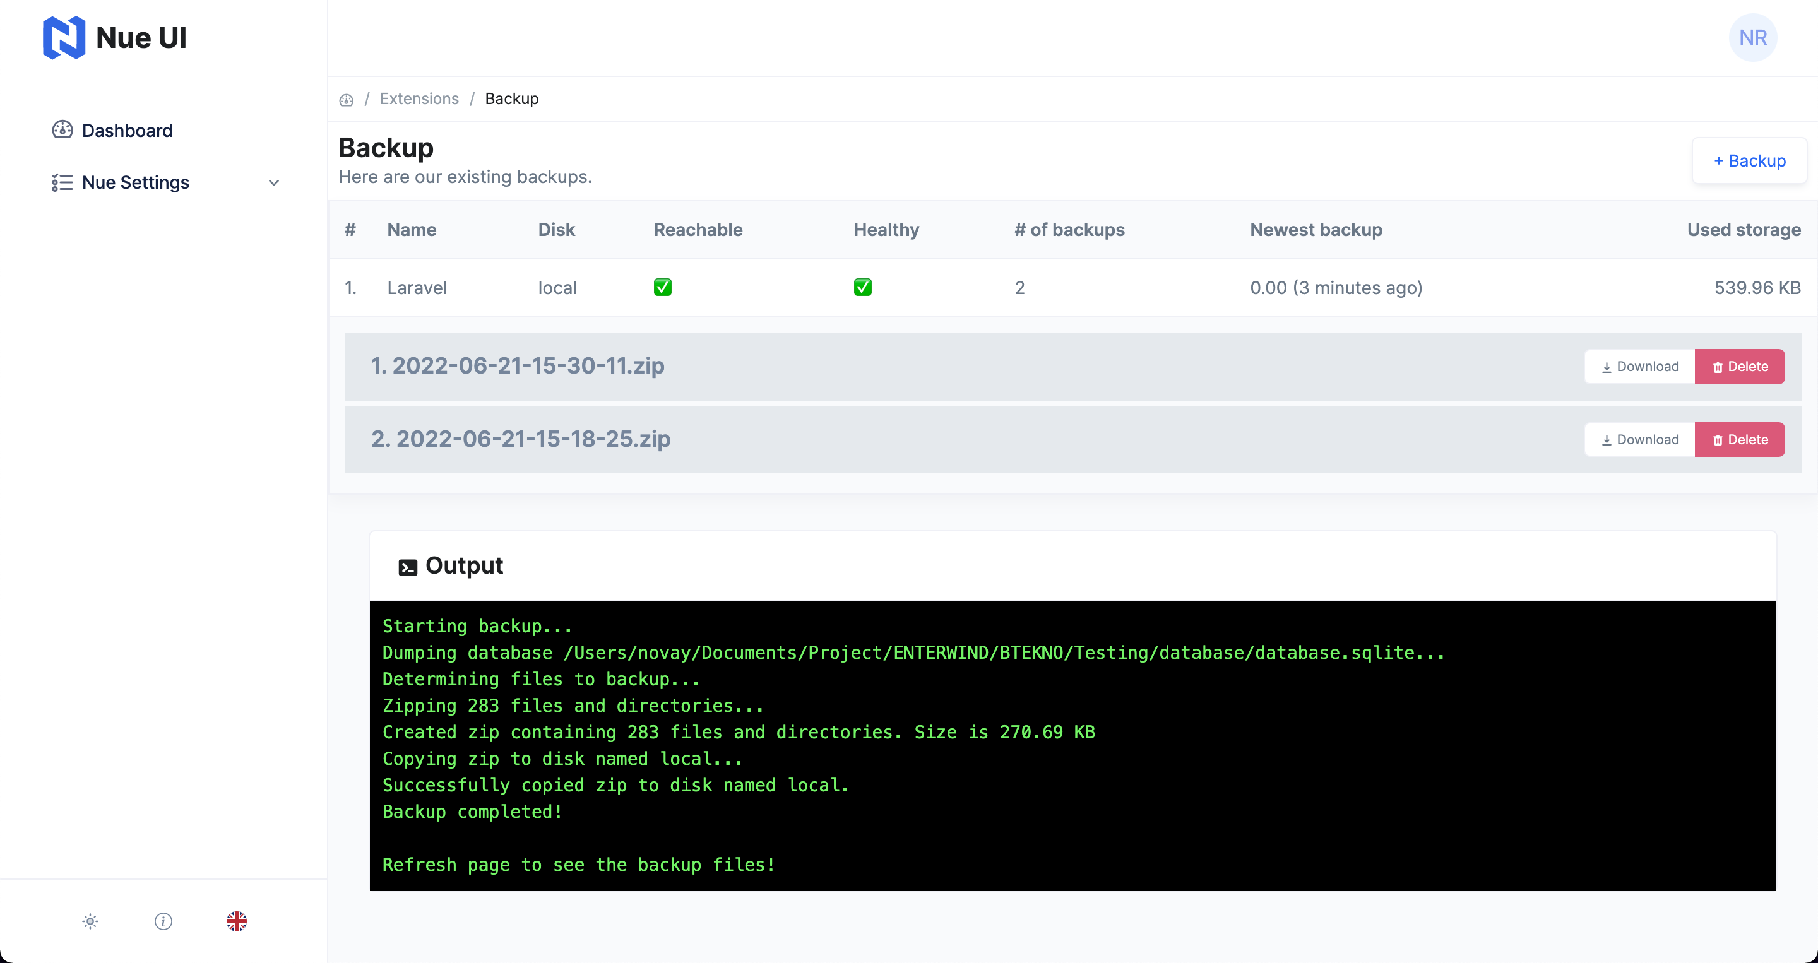Click the Nue UI logo icon

pyautogui.click(x=64, y=37)
